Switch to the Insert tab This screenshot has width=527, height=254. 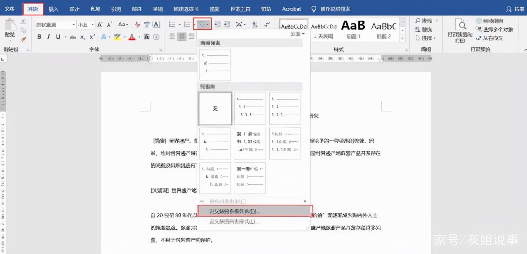pyautogui.click(x=54, y=9)
